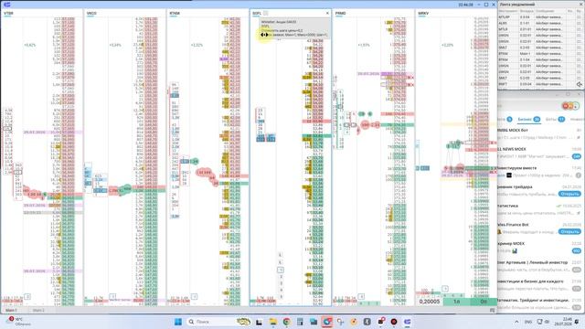585x329 pixels.
Task: Click Открыть in the Дневник трейдера chat row
Action: point(569,194)
